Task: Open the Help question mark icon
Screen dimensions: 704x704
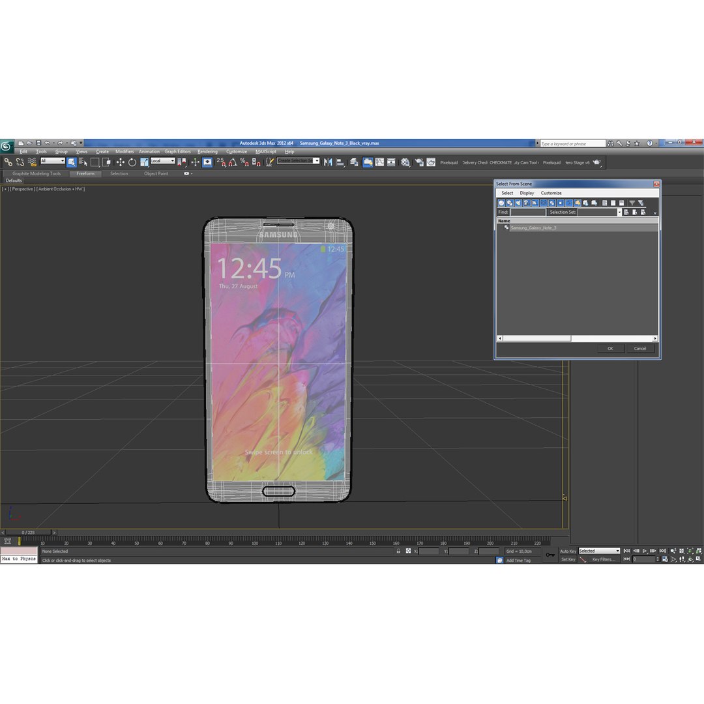Action: coord(650,143)
